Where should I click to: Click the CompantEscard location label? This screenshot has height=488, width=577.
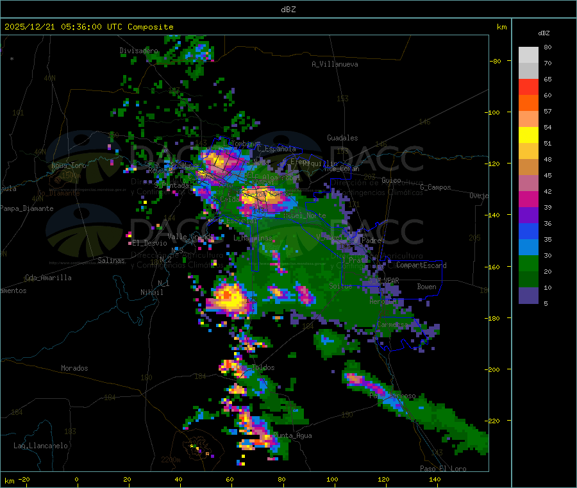(421, 265)
